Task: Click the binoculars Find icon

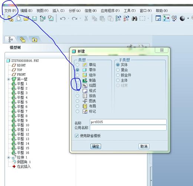Action: coord(134,19)
